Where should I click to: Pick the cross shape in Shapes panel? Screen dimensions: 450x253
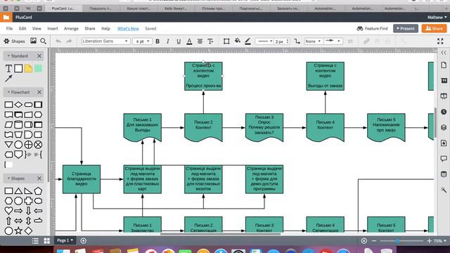[28, 201]
